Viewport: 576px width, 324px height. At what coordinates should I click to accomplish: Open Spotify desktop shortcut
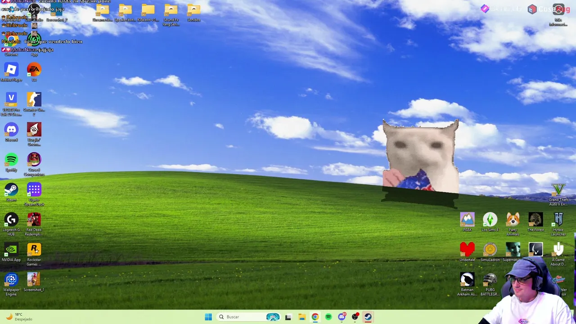pos(11,162)
